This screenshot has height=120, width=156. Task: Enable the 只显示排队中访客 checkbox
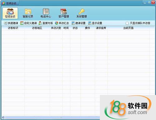tap(127, 23)
